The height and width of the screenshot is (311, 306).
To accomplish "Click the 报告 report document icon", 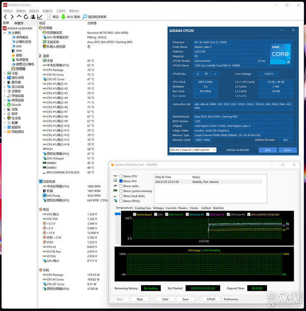I will point(49,17).
